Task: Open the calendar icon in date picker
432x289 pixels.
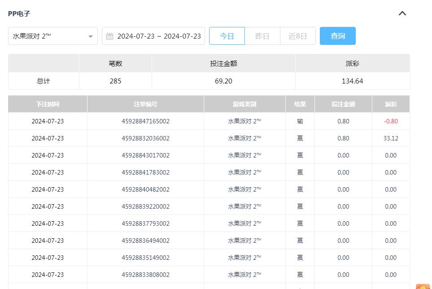Action: point(109,36)
